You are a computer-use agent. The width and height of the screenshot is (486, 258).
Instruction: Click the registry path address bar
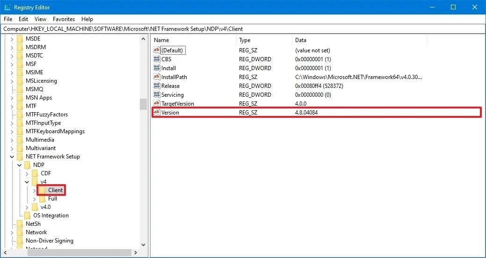click(x=243, y=29)
